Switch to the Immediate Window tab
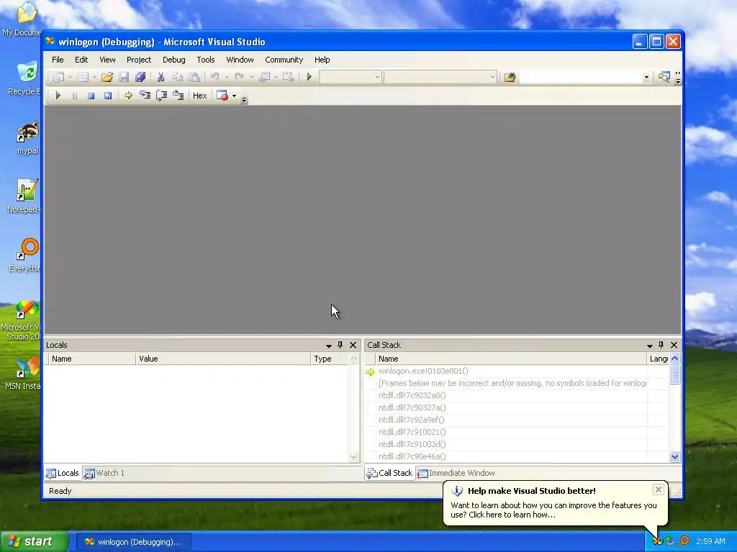737x552 pixels. [x=456, y=473]
